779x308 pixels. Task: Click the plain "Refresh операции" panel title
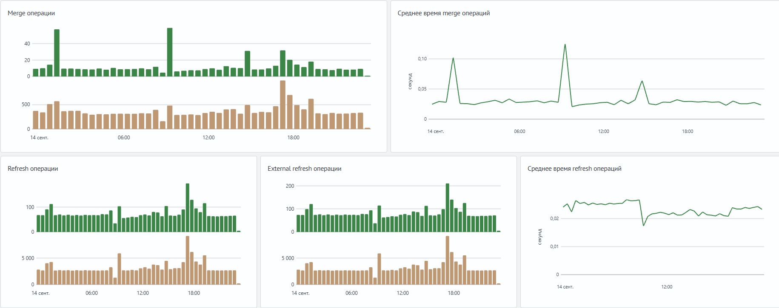point(33,169)
